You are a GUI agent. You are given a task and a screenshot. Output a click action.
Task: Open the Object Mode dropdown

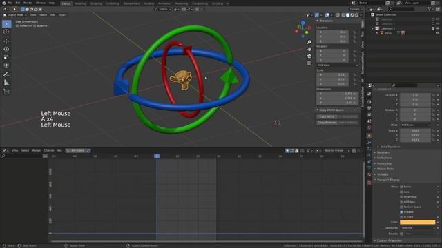[15, 15]
